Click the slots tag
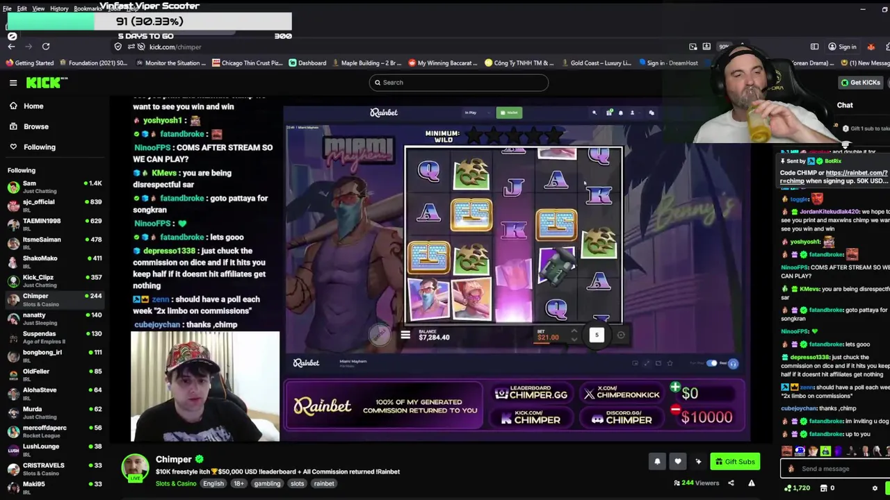Screen dimensions: 890x500 click(297, 483)
